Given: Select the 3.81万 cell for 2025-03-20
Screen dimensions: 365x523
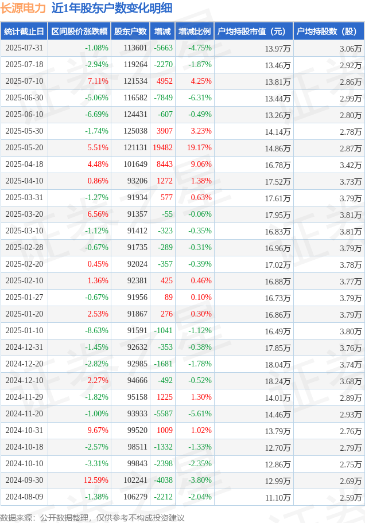Looking at the screenshot, I should click(351, 215).
